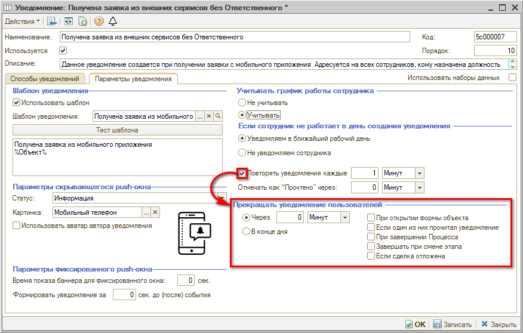Open the template using the magnifier icon
The image size is (523, 333).
[219, 116]
